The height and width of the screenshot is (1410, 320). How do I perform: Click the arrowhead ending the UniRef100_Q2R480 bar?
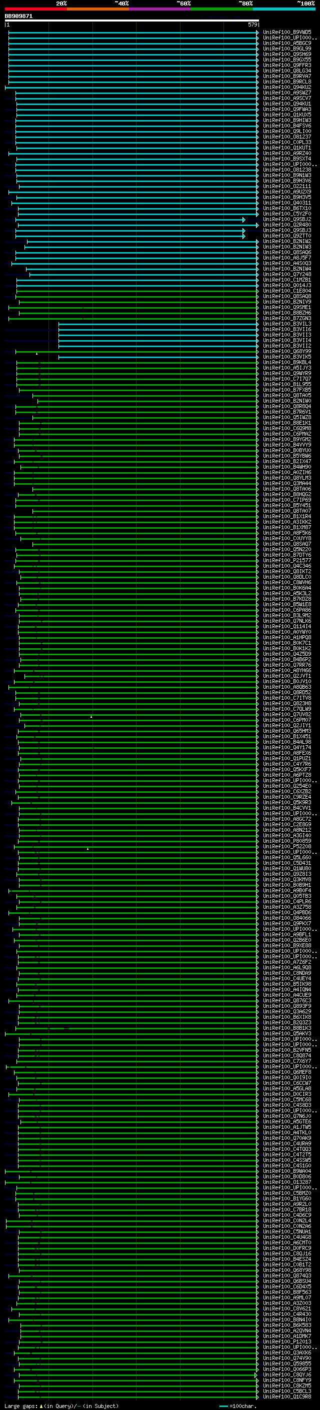point(257,225)
